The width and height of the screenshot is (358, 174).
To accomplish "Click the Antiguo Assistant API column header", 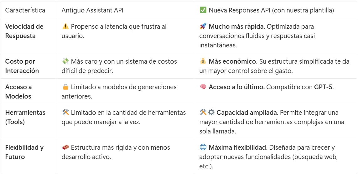I will click(x=92, y=10).
